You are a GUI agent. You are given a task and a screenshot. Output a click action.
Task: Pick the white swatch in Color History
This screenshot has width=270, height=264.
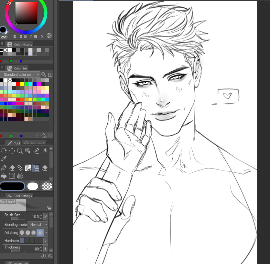pos(10,50)
